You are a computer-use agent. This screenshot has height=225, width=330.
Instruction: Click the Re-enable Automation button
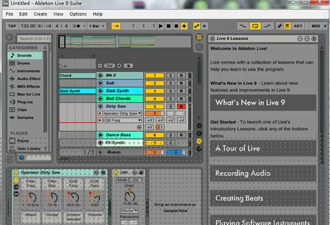204,26
